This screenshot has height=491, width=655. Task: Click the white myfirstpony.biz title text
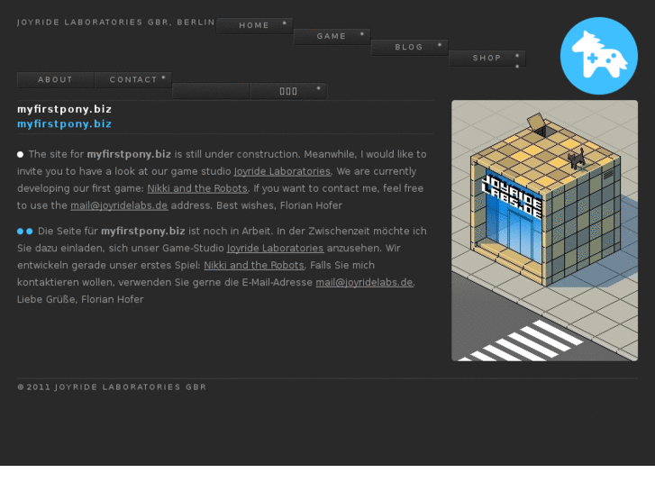(64, 109)
